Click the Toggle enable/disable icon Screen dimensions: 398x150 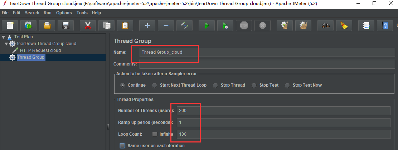(185, 25)
